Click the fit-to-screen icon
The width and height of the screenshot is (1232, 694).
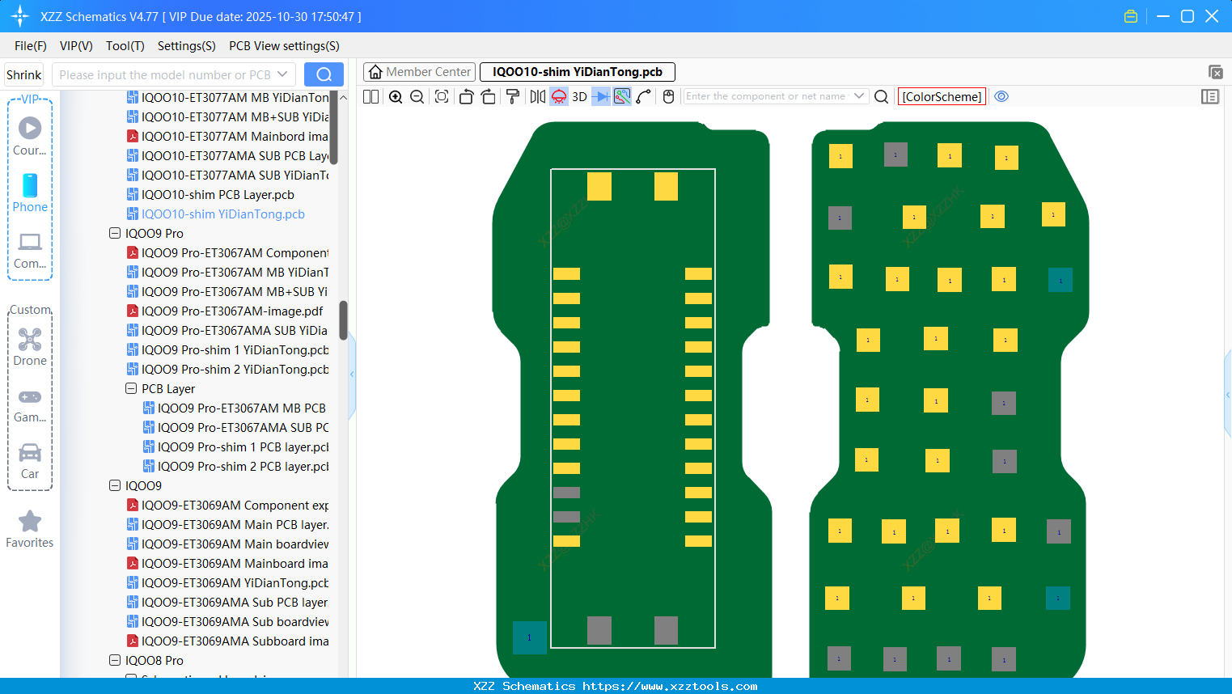[x=442, y=97]
